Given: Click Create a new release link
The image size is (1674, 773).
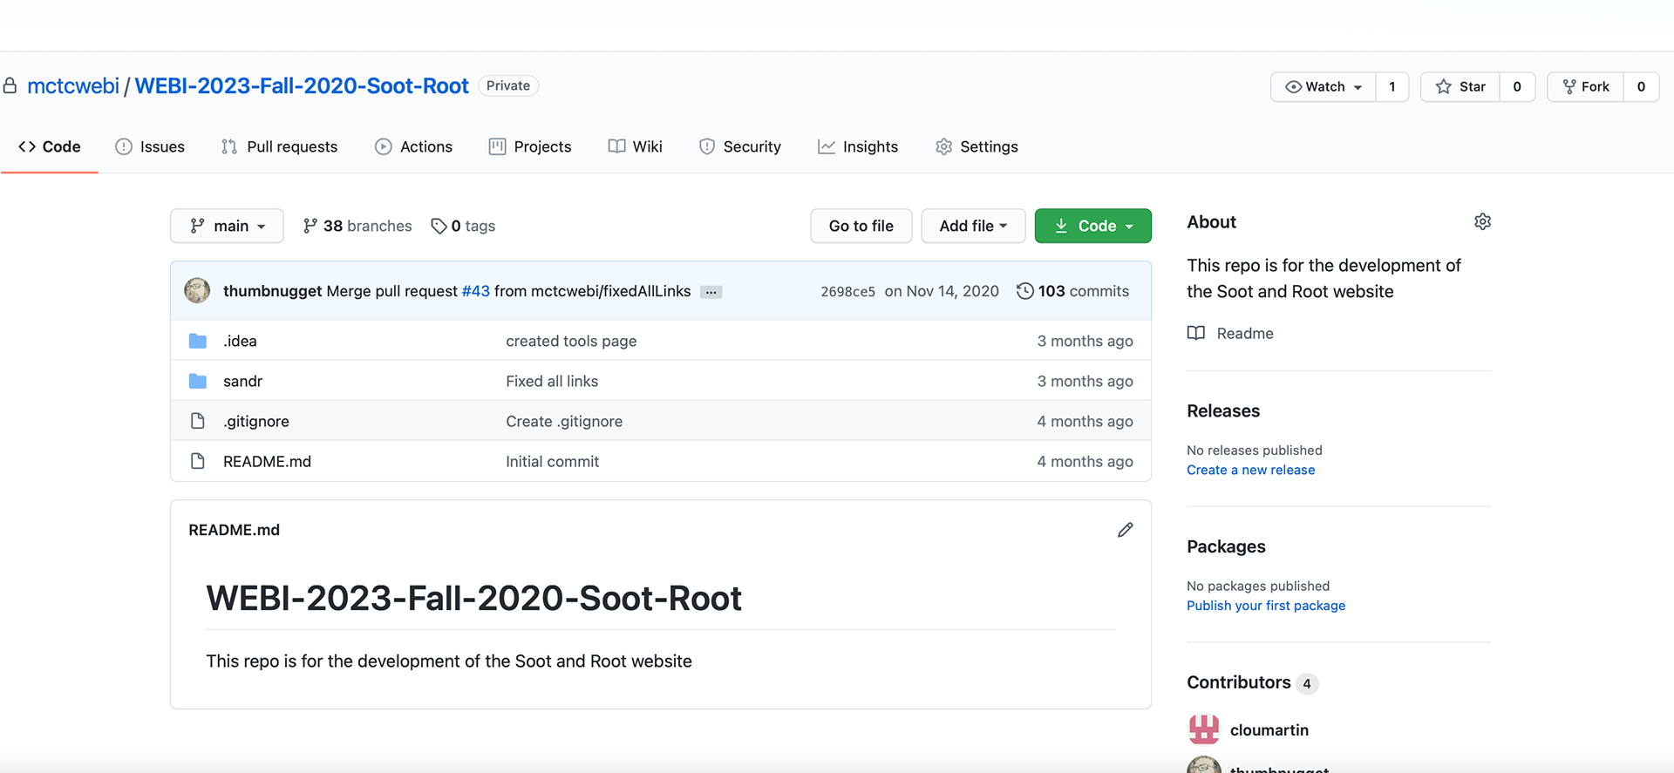Looking at the screenshot, I should click(1250, 470).
